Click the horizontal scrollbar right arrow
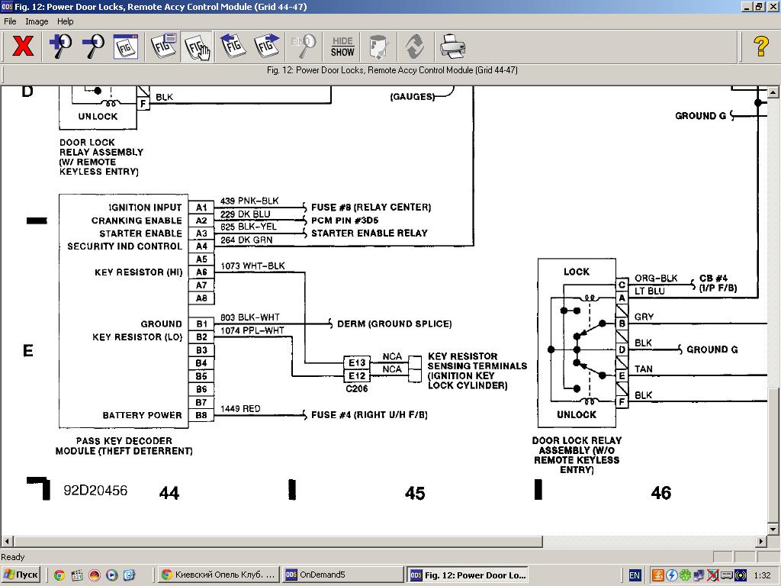 [760, 541]
